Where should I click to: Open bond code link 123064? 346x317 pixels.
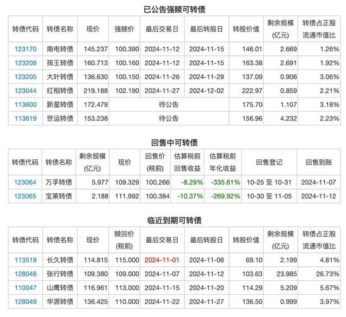pyautogui.click(x=25, y=183)
